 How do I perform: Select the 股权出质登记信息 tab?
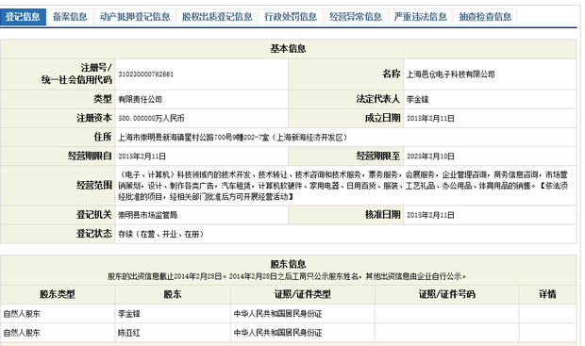point(217,17)
